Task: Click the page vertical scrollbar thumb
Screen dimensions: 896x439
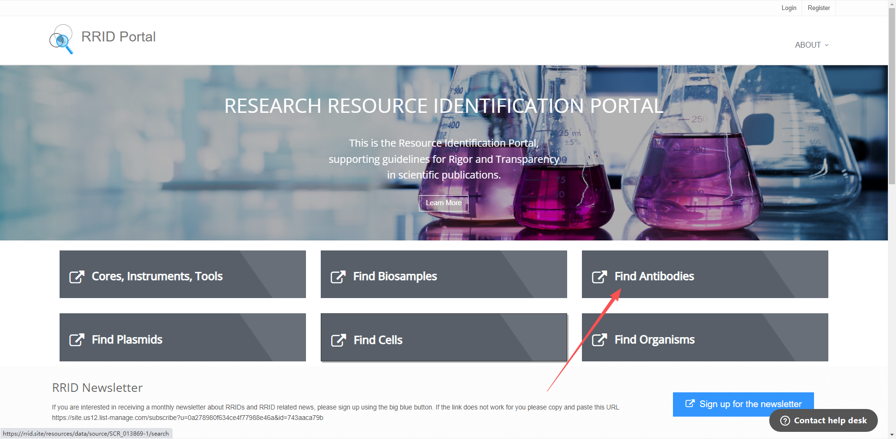Action: coord(892,95)
